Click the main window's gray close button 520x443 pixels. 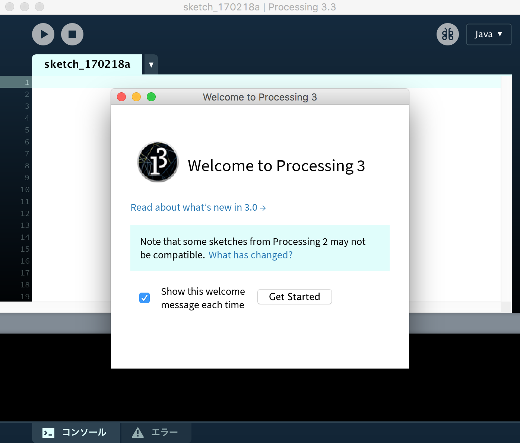pos(10,7)
